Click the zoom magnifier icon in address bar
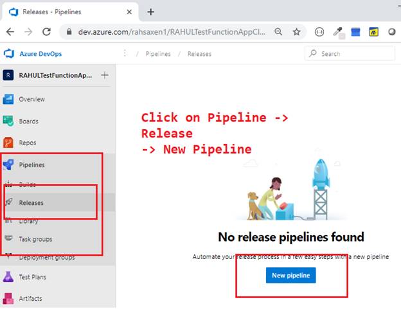The height and width of the screenshot is (311, 401). coord(278,31)
